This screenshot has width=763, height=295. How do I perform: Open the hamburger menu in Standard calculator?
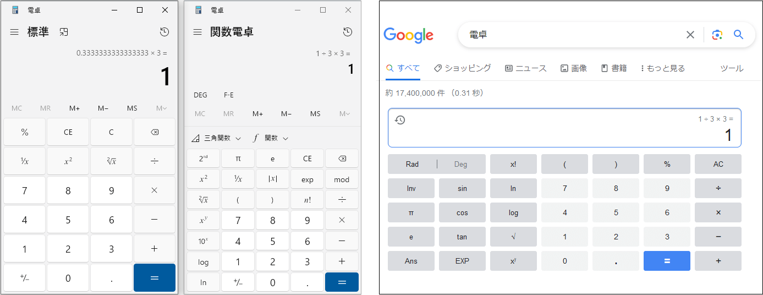pyautogui.click(x=14, y=32)
